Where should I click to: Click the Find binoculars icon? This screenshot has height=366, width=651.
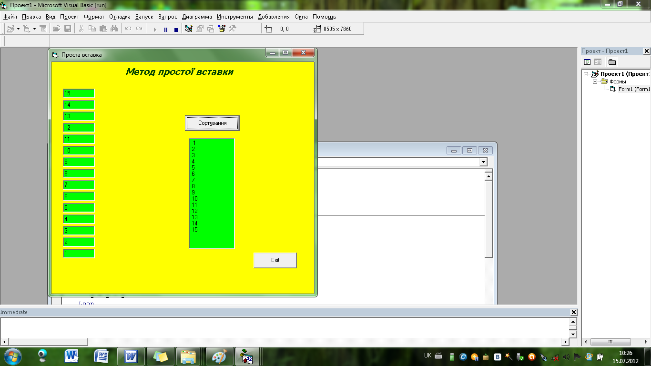pyautogui.click(x=114, y=29)
